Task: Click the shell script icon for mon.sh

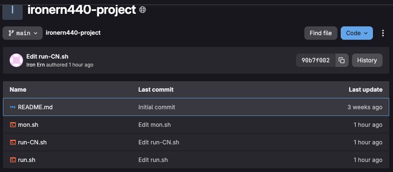Action: coord(13,125)
